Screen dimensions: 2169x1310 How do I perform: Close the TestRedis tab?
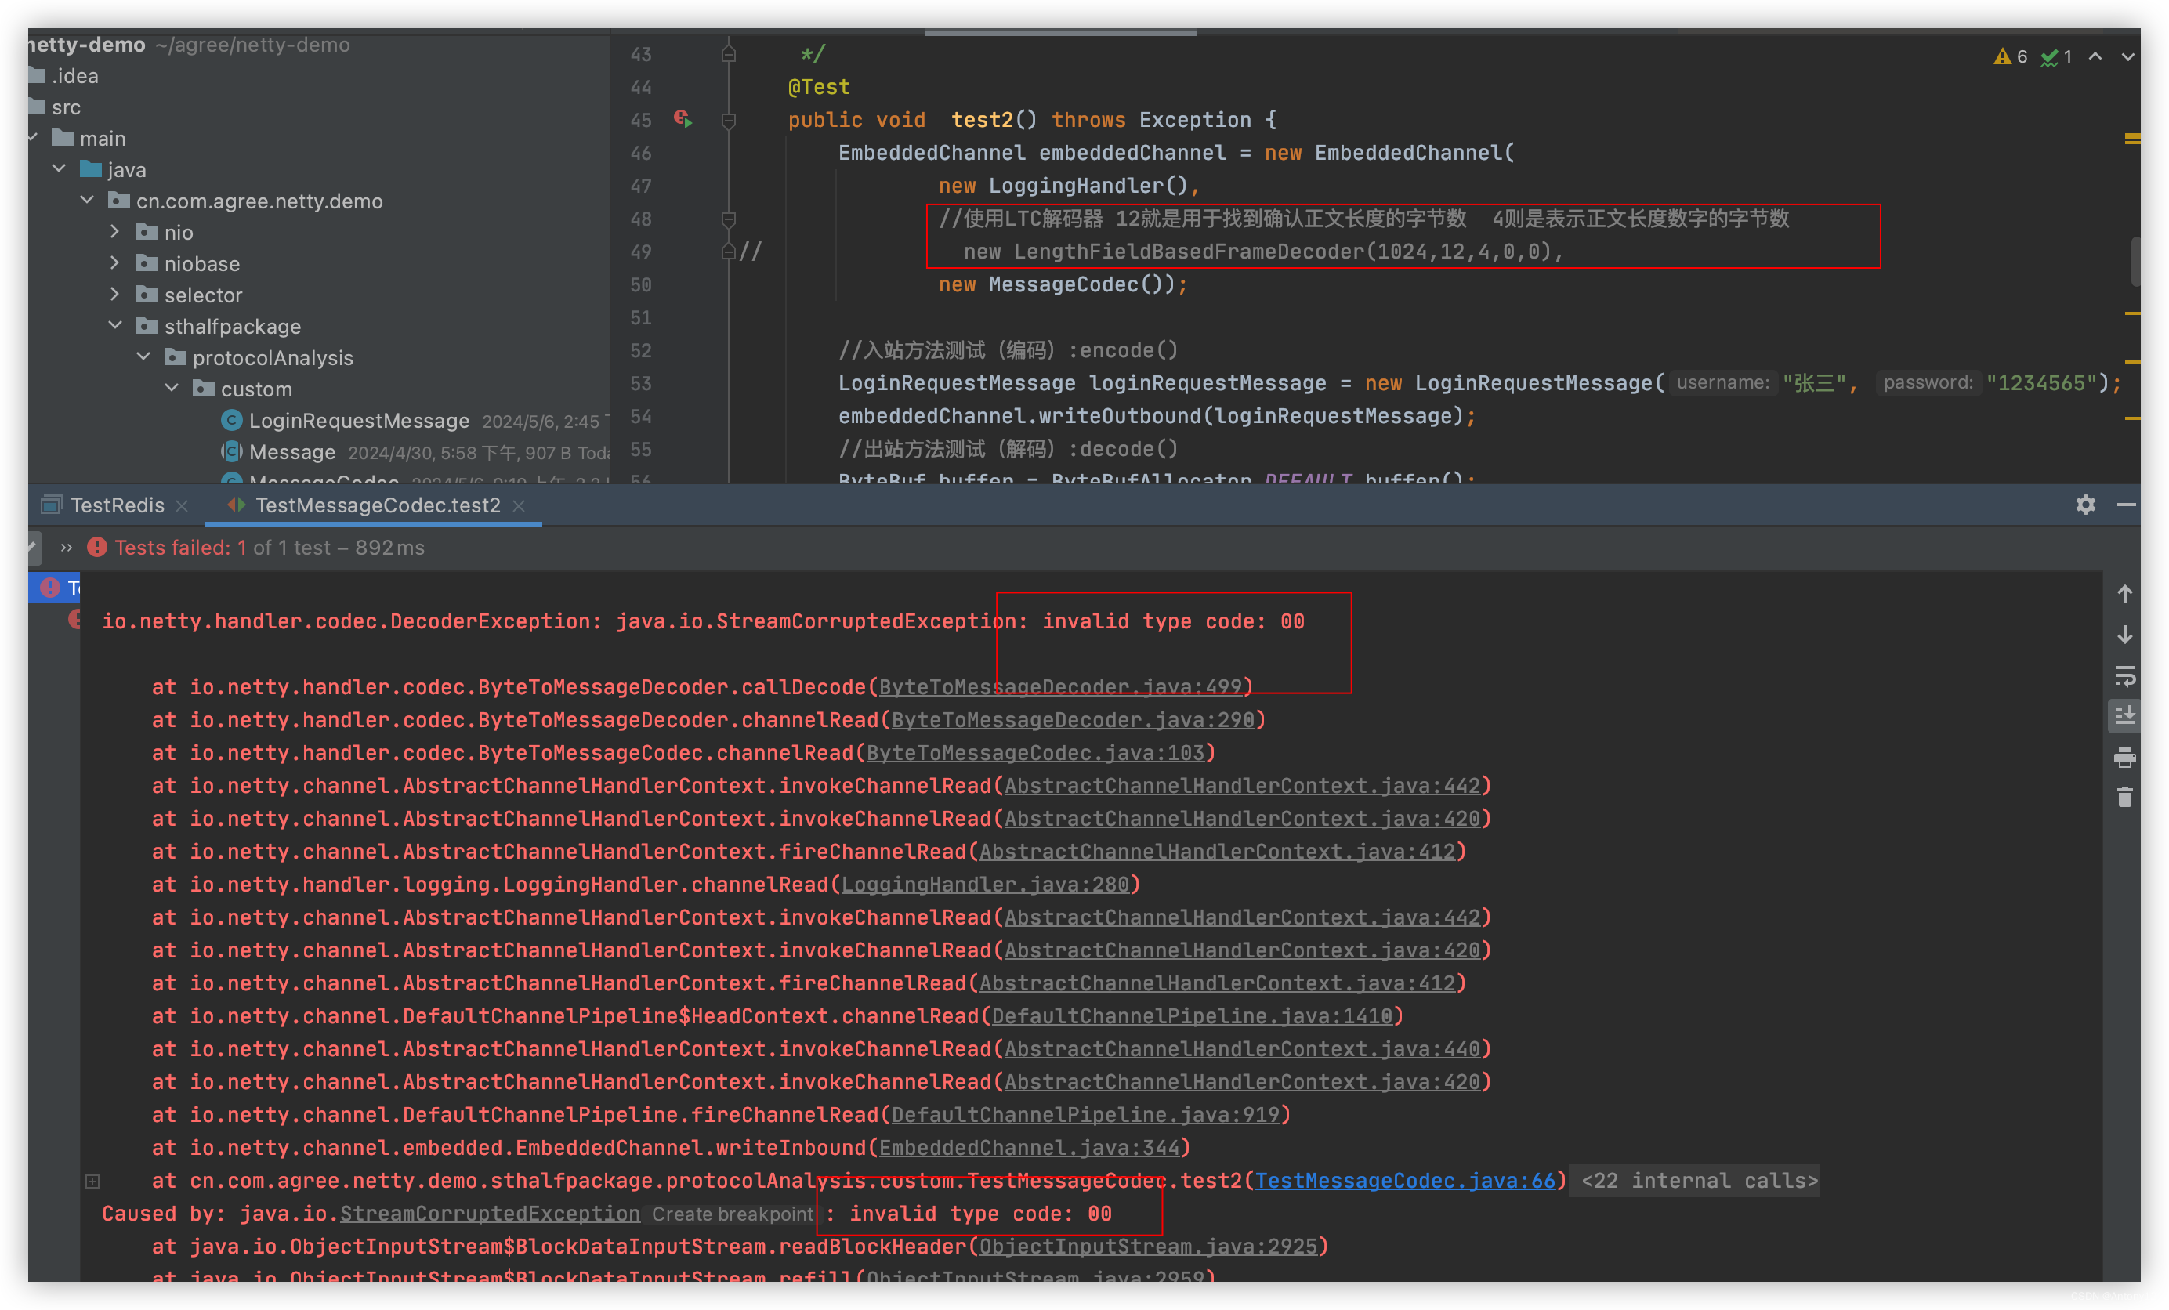click(x=183, y=506)
